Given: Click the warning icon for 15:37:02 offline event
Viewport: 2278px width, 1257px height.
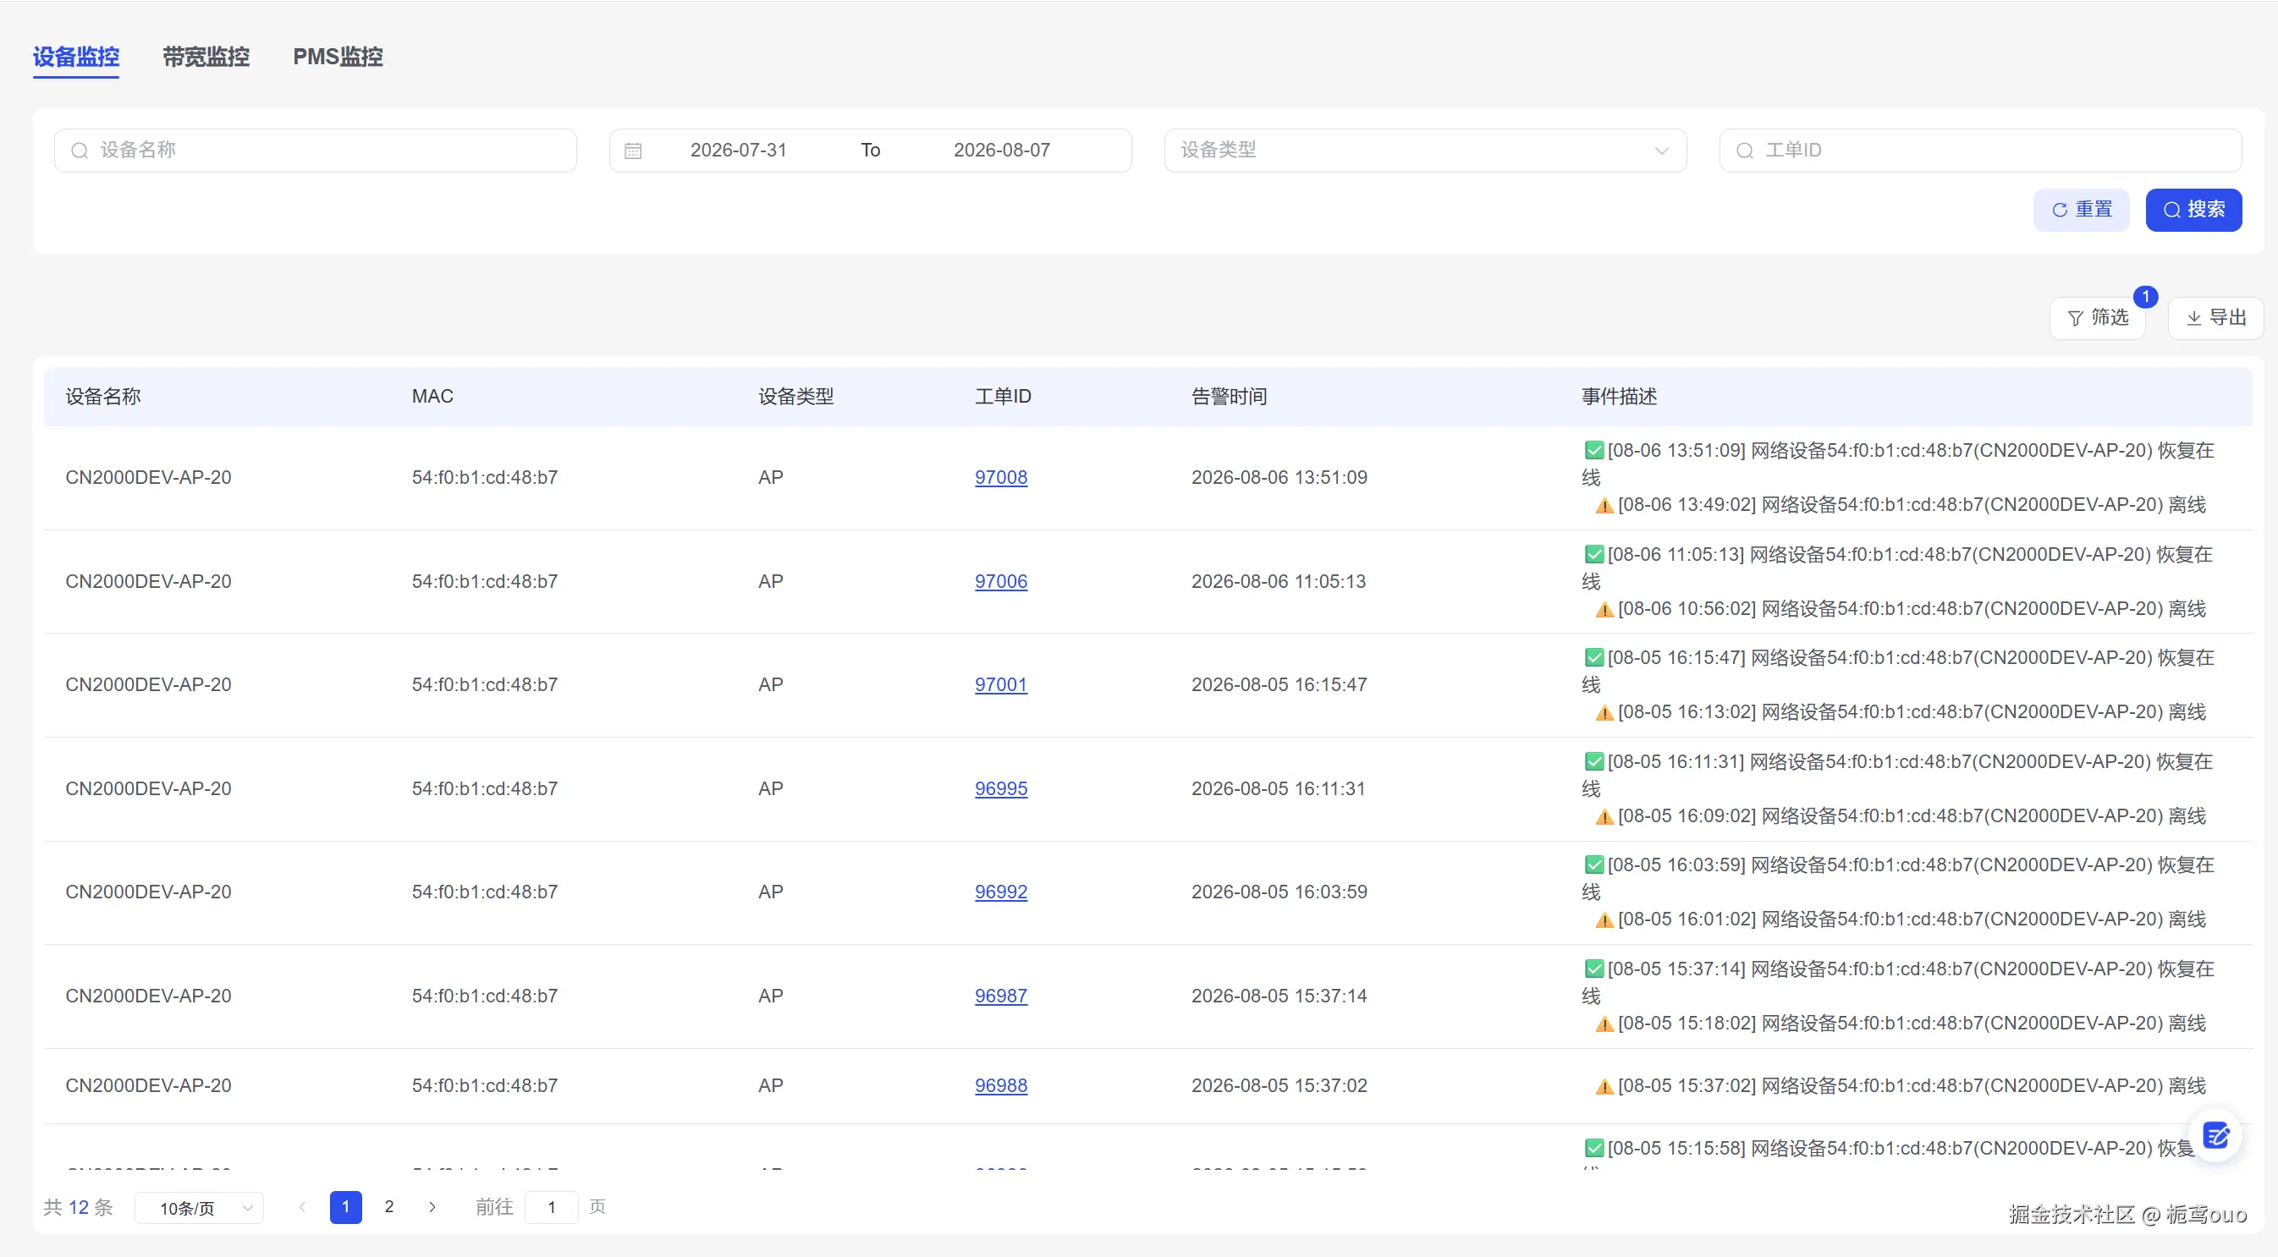Looking at the screenshot, I should (1604, 1086).
